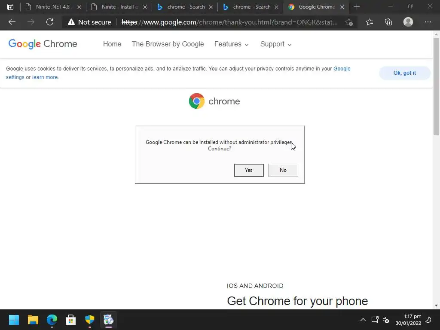Open a new tab with plus icon
The width and height of the screenshot is (440, 330).
click(x=357, y=7)
